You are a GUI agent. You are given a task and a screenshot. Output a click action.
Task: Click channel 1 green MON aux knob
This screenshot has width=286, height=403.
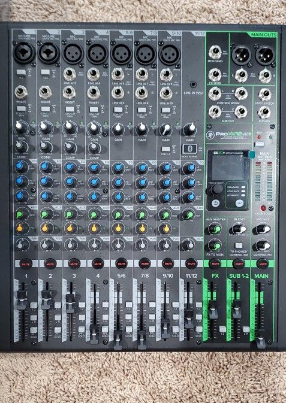pyautogui.click(x=20, y=214)
